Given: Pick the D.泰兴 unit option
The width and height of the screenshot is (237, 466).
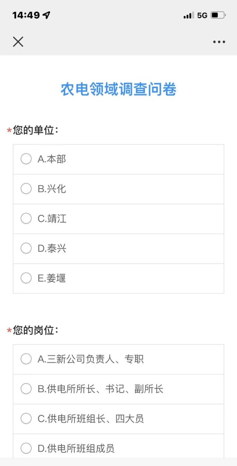Looking at the screenshot, I should coord(26,248).
